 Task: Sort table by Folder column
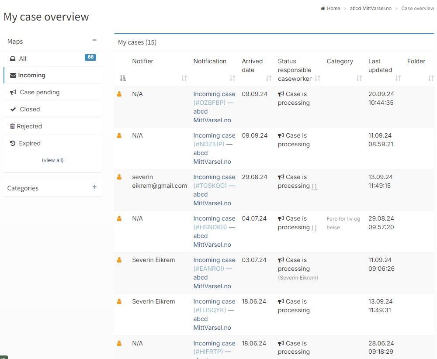pyautogui.click(x=431, y=78)
